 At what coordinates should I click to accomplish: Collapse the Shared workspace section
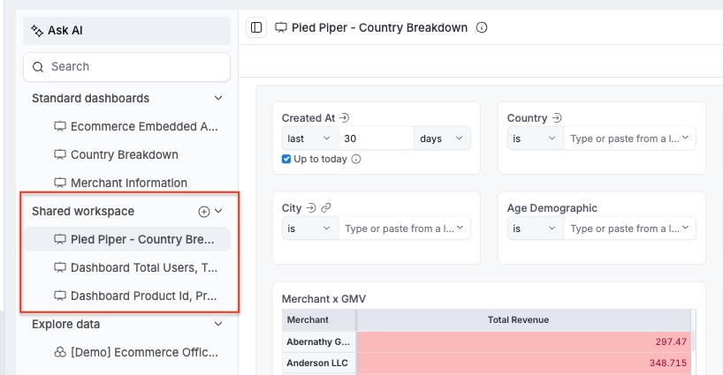[x=219, y=212]
